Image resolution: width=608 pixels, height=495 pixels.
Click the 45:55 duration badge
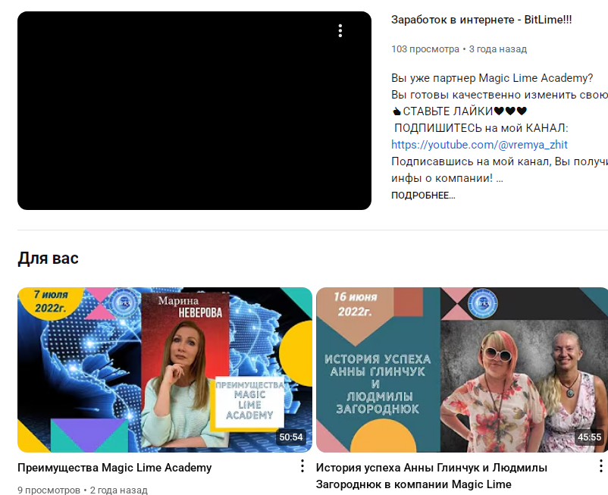589,437
